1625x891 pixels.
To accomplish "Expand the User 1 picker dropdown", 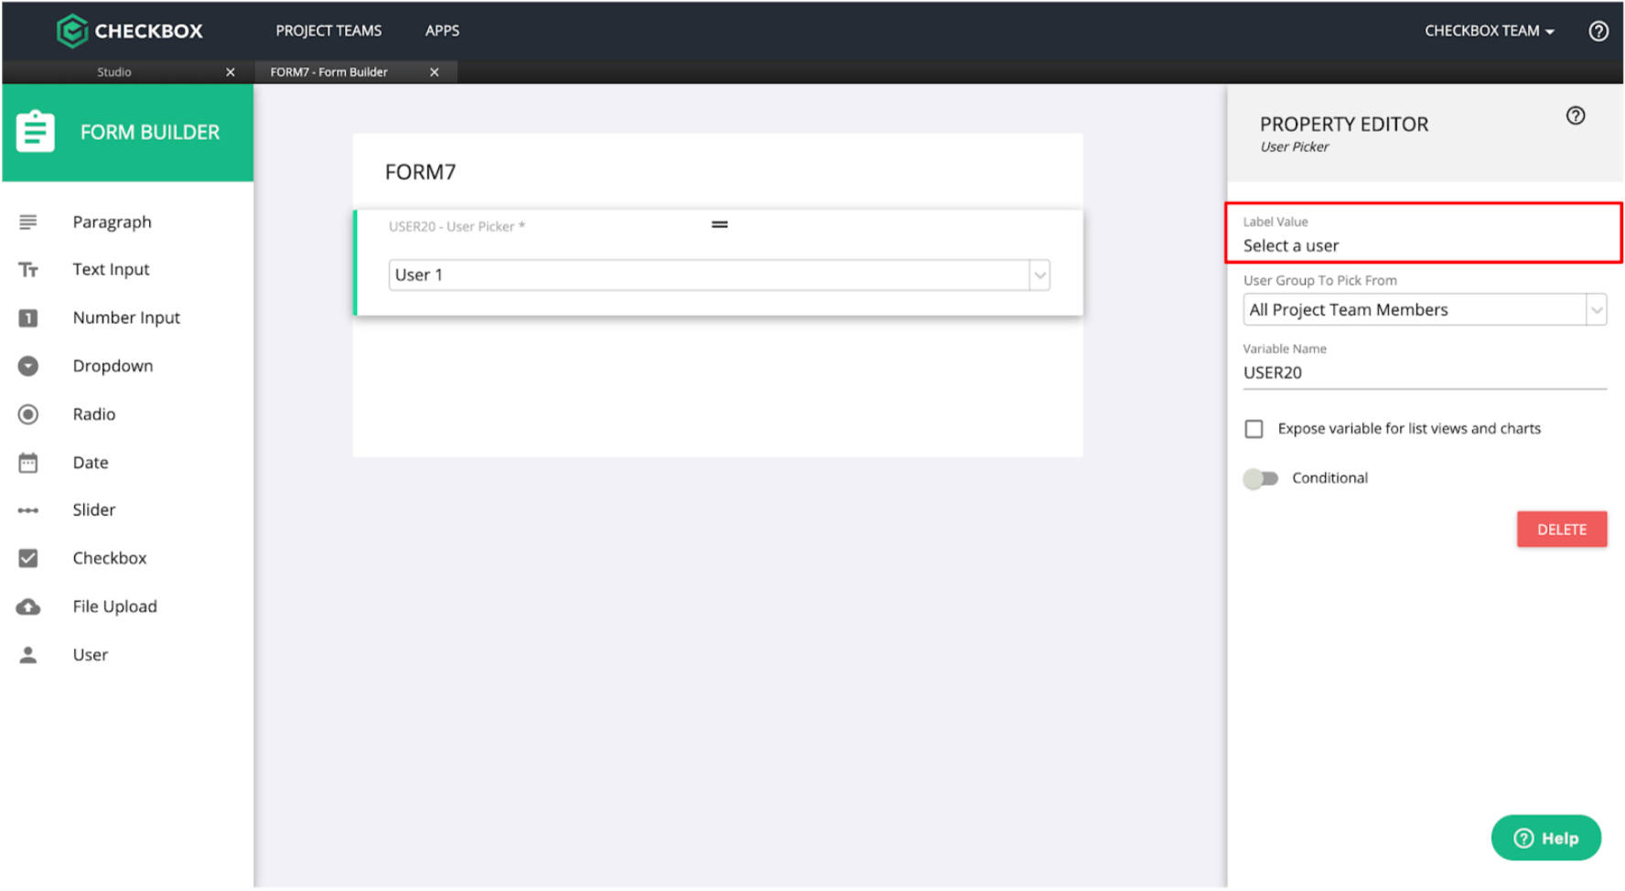I will pos(1039,274).
